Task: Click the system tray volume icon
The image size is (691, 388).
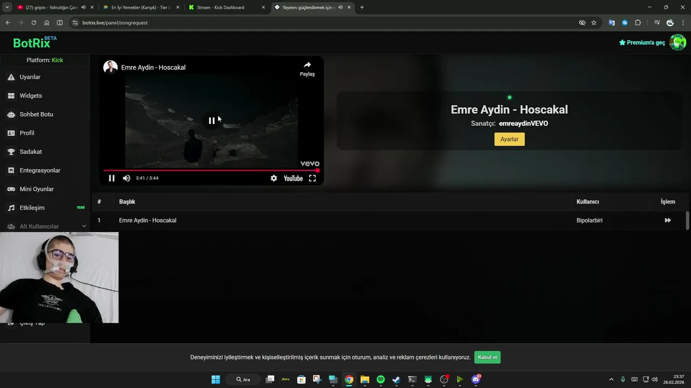Action: (x=655, y=379)
